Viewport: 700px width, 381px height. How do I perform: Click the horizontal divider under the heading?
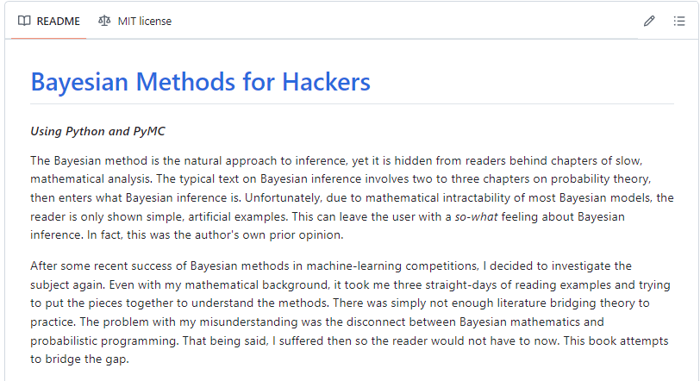(353, 104)
